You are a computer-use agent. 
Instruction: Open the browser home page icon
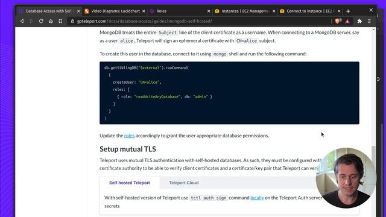[x=51, y=21]
